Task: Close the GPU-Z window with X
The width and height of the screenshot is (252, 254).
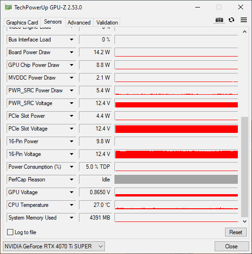Action: coord(241,7)
